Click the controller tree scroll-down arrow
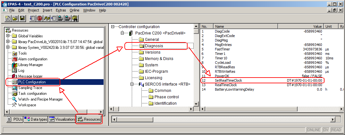The height and width of the screenshot is (135, 345). (x=196, y=104)
